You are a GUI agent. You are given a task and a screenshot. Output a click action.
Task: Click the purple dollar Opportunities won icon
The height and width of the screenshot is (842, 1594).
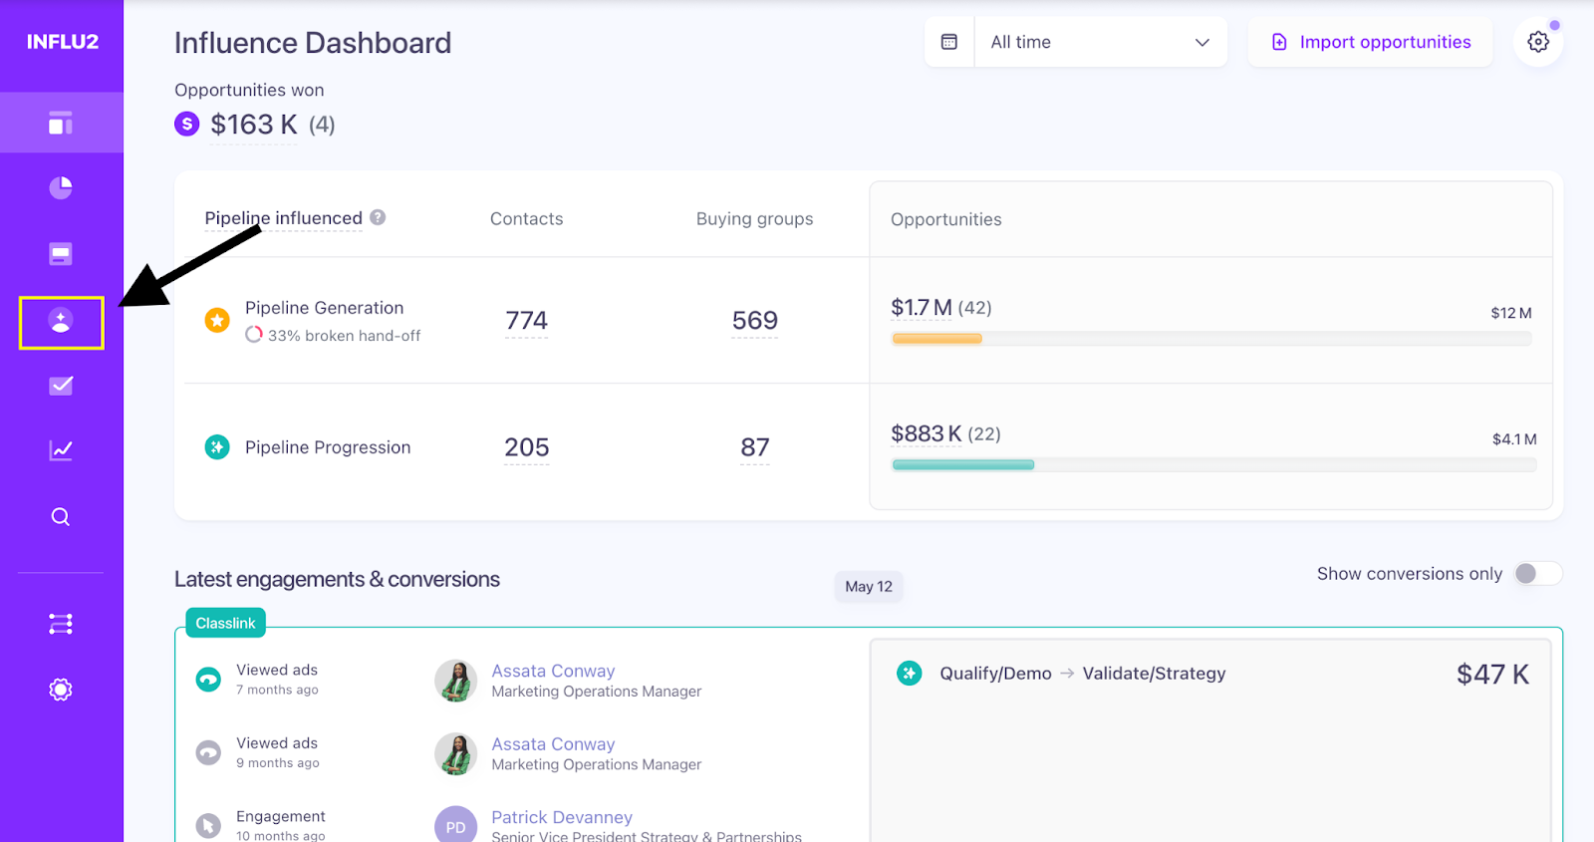pyautogui.click(x=187, y=124)
